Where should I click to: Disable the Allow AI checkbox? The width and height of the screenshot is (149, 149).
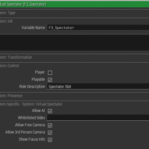[x=50, y=111]
